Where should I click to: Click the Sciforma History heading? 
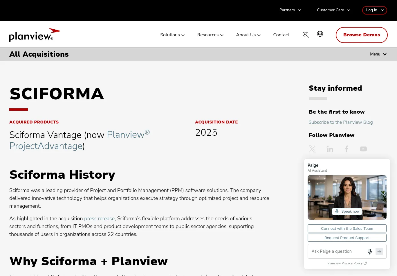click(x=62, y=175)
